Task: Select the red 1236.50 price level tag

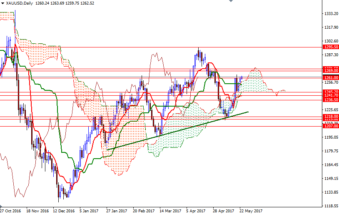Action: tap(331, 100)
